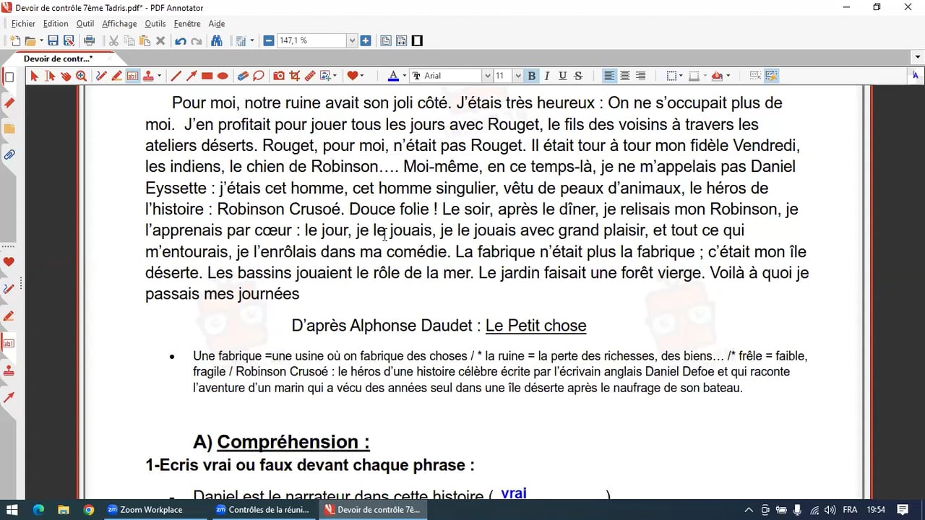Image resolution: width=925 pixels, height=520 pixels.
Task: Choose the text selection cursor tool
Action: 50,76
